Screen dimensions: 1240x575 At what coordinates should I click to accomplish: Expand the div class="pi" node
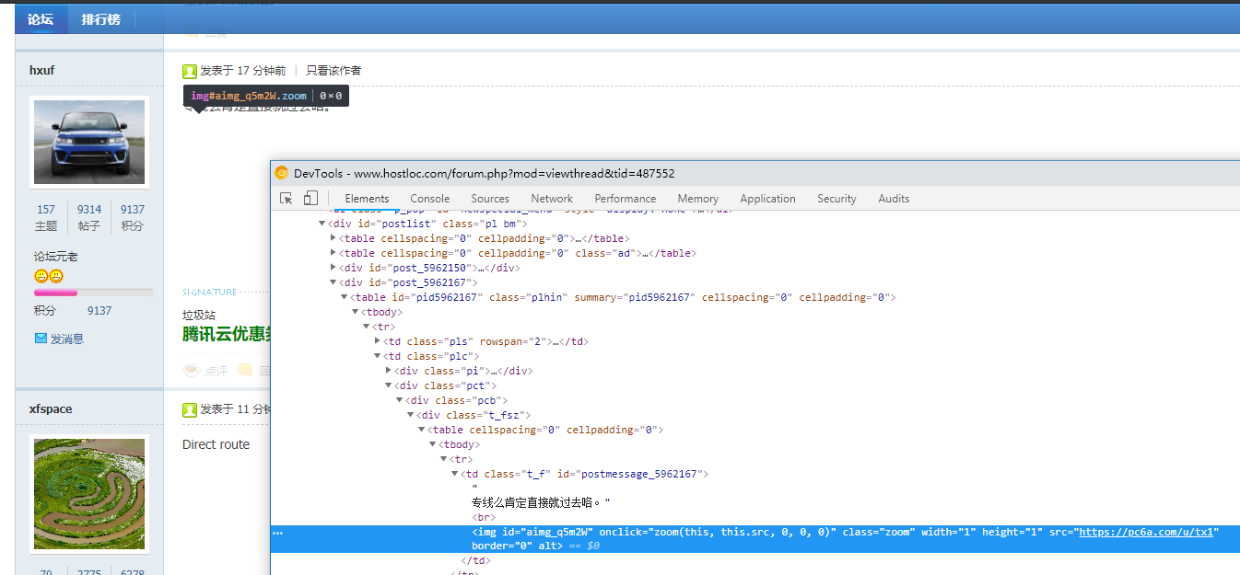[x=389, y=371]
